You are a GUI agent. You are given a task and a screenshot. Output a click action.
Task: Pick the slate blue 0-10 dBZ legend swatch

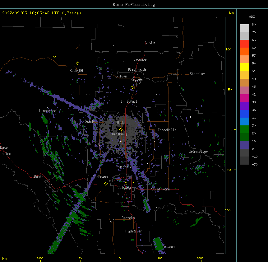click(x=244, y=145)
